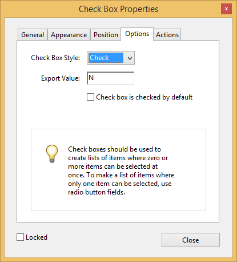Select the Options tab
The width and height of the screenshot is (237, 262).
click(137, 34)
